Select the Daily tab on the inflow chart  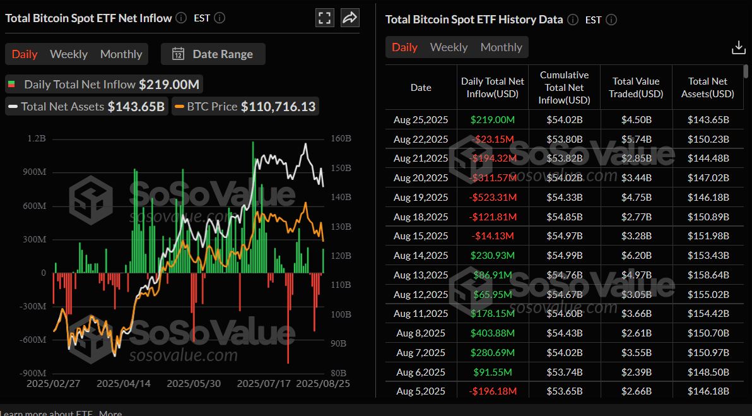(x=24, y=54)
